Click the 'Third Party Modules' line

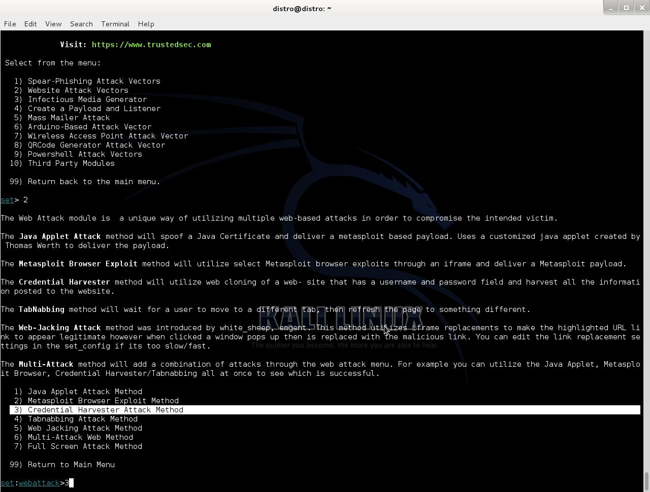(62, 163)
